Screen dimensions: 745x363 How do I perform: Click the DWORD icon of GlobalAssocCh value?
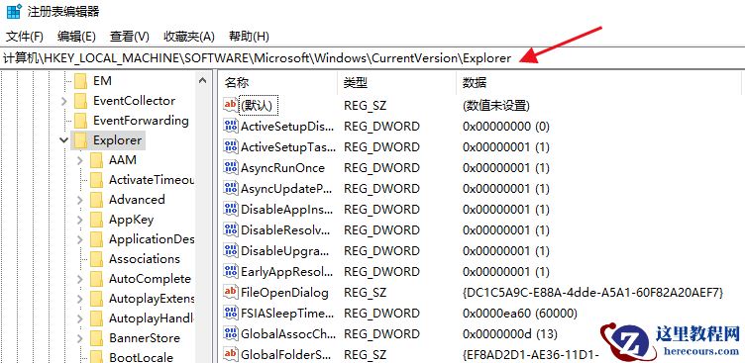tap(231, 333)
